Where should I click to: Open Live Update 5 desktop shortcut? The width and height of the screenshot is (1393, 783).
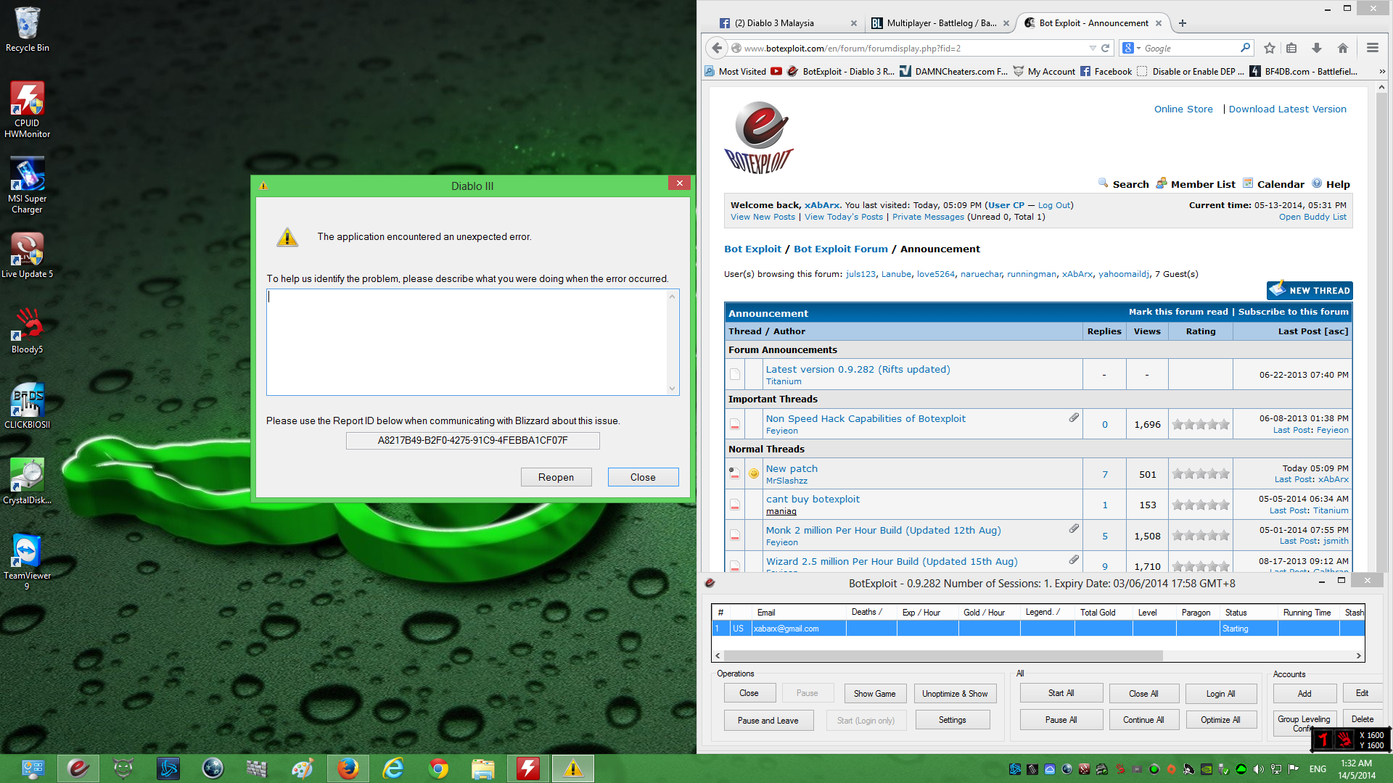point(27,255)
